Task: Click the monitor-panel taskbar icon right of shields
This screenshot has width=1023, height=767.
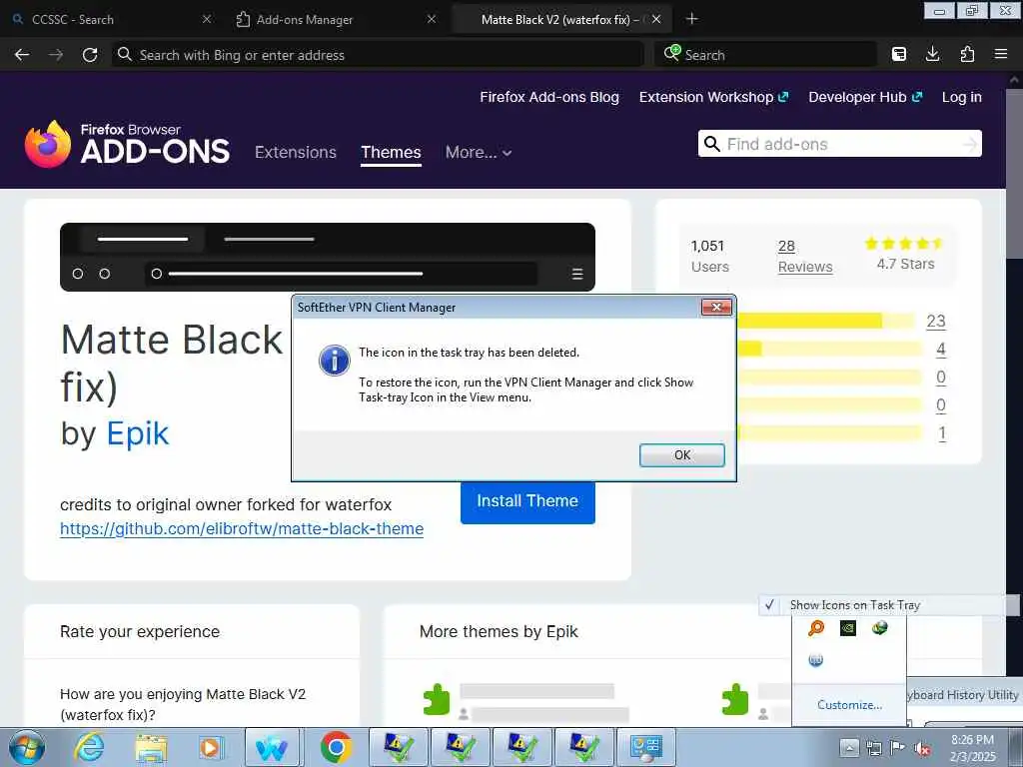Action: (646, 747)
